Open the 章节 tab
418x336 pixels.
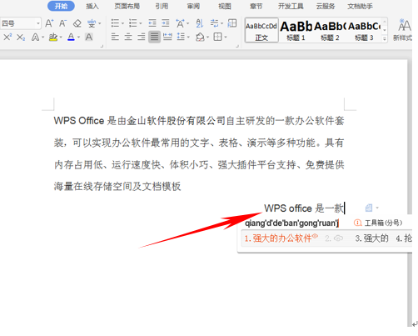256,6
